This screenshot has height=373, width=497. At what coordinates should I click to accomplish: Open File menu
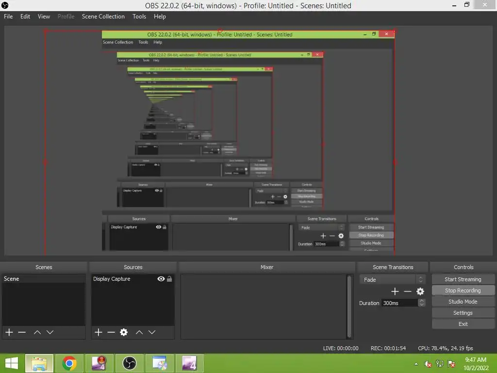point(8,17)
